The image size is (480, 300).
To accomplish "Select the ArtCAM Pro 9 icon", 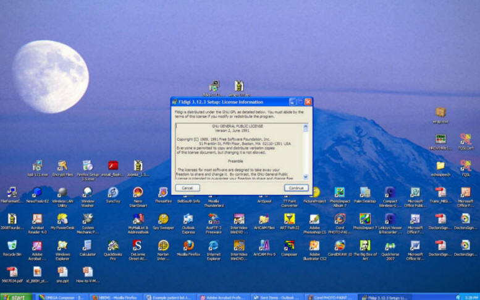I will pyautogui.click(x=264, y=248).
